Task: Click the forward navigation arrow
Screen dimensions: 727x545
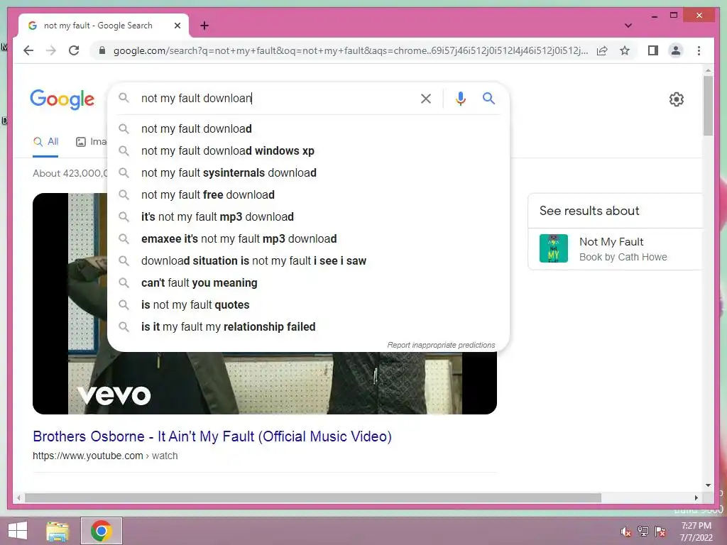Action: click(51, 50)
